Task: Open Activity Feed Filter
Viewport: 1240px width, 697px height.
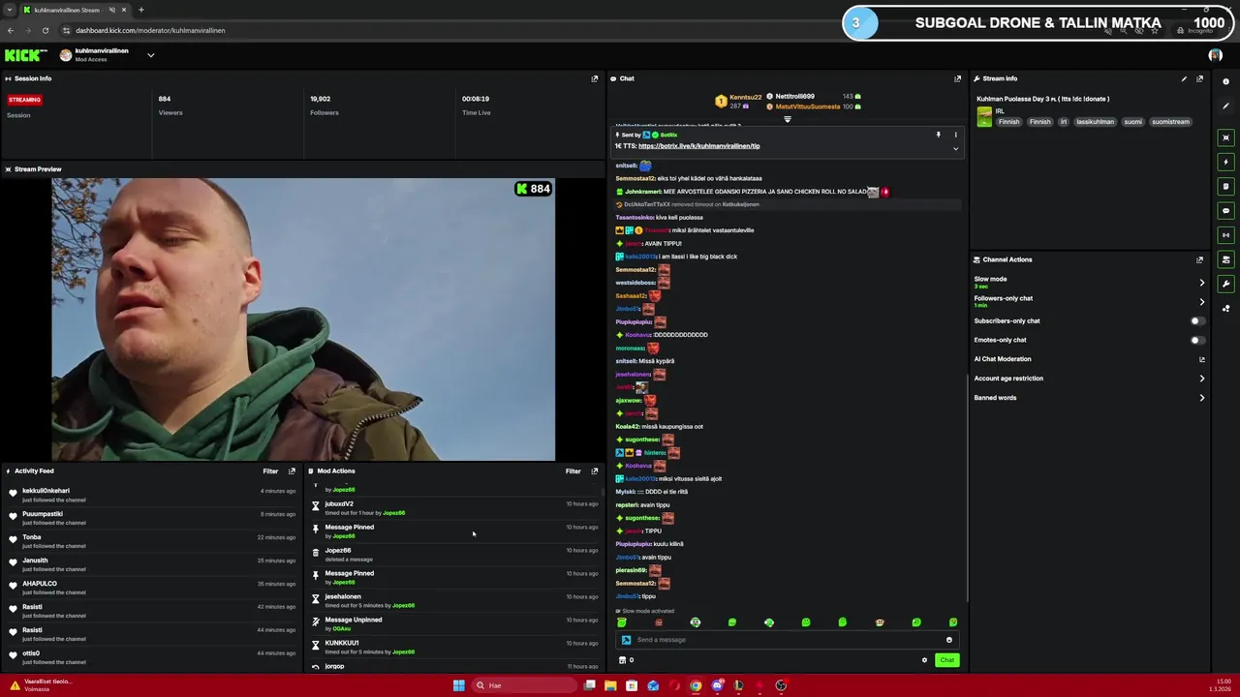Action: pos(270,471)
